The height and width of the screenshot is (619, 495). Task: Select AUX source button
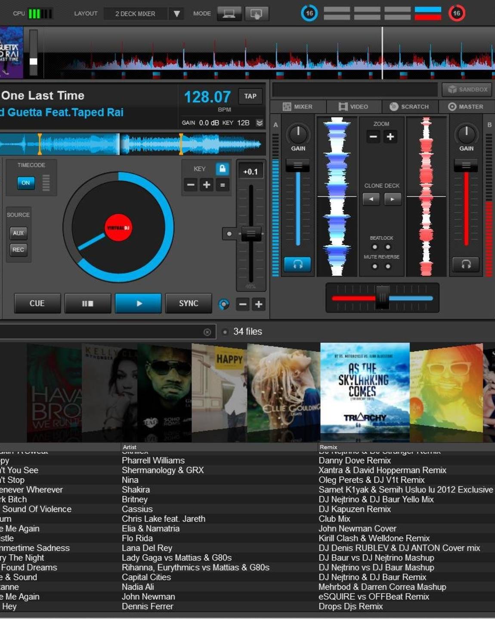coord(18,233)
